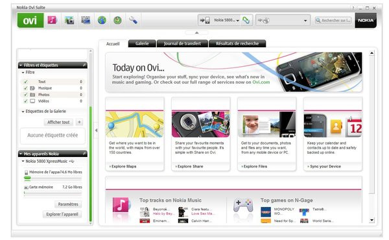389x240 pixels.
Task: Uncheck the Musique filter checkbox
Action: 25,88
